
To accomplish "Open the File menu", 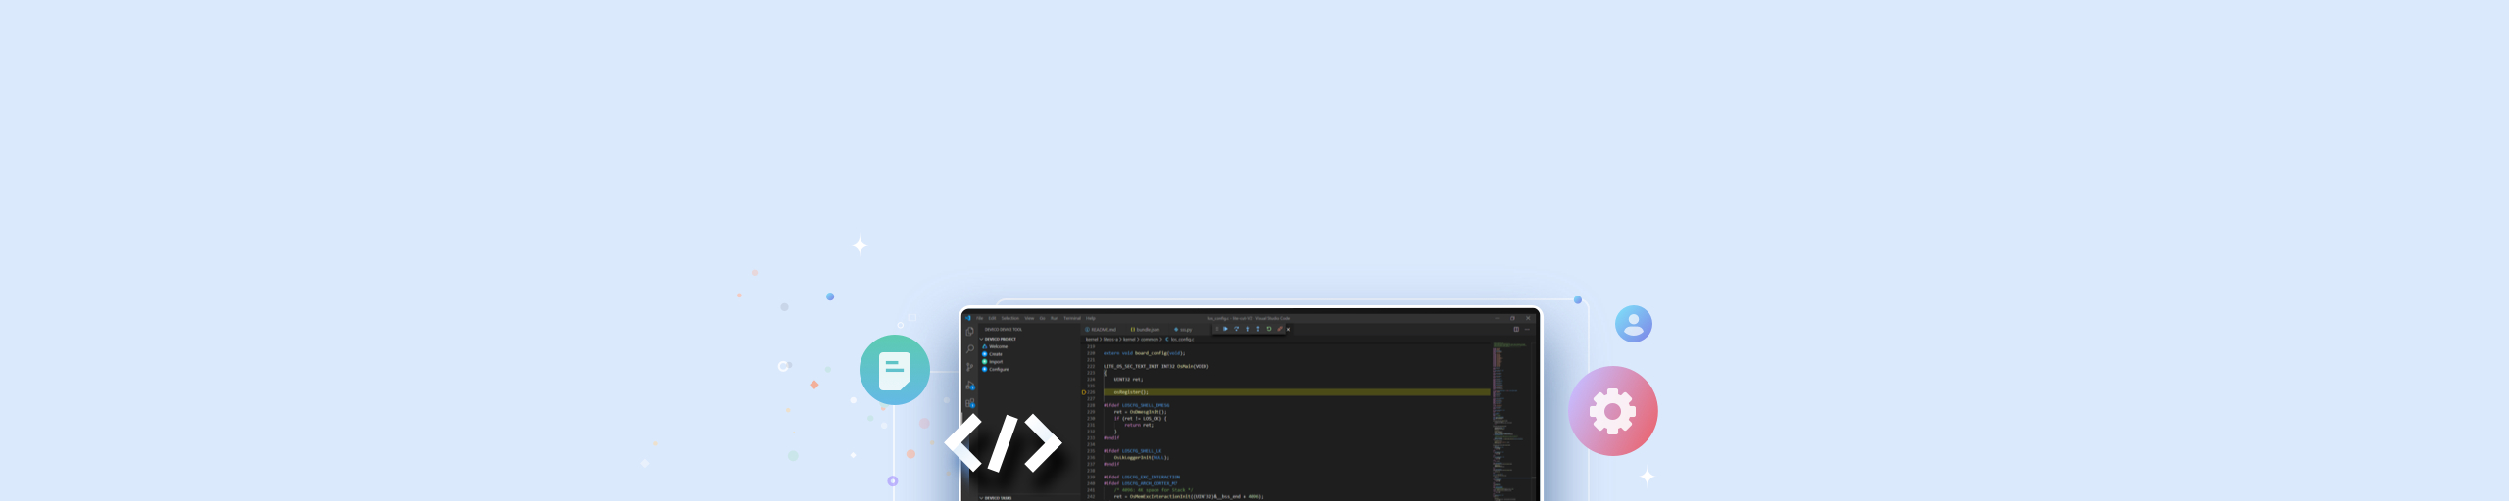I will pos(980,318).
